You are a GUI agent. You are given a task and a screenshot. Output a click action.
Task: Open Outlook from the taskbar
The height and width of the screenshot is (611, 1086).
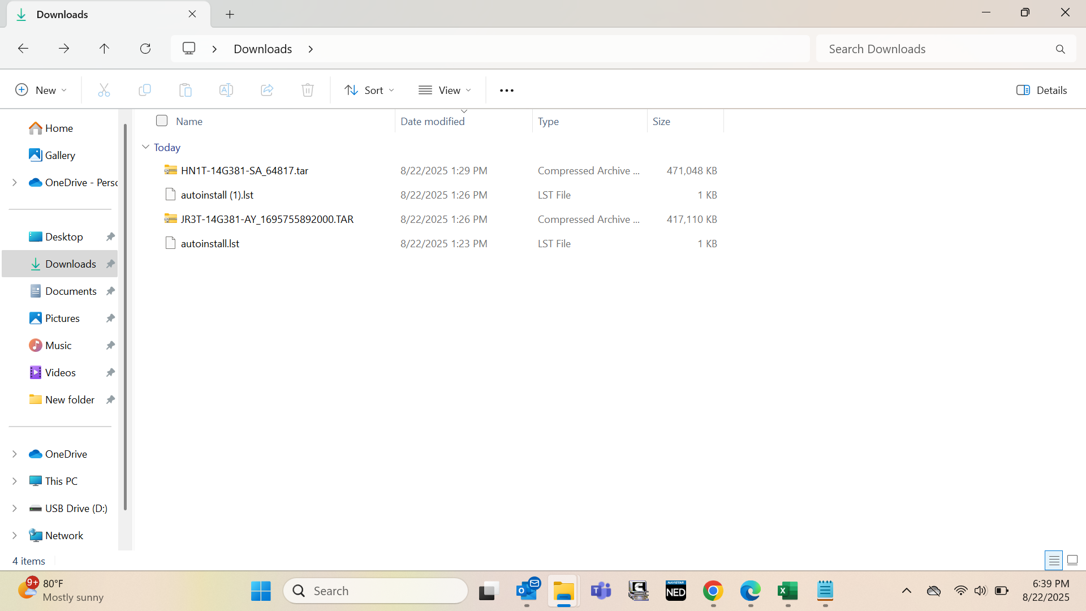click(x=527, y=591)
